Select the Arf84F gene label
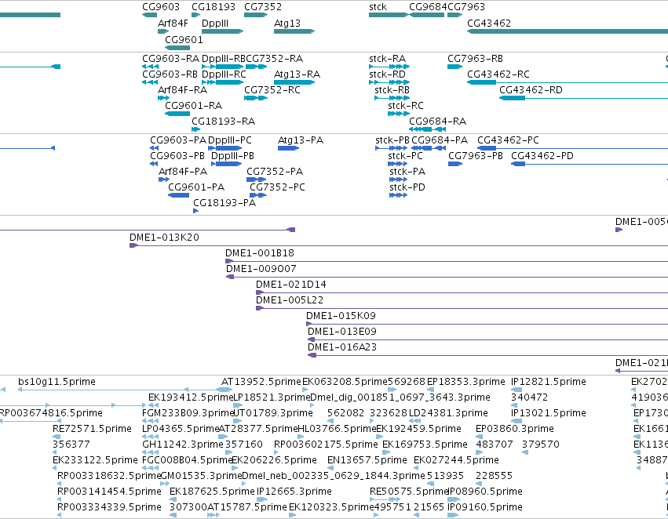Screen dimensions: 668x519 173,23
